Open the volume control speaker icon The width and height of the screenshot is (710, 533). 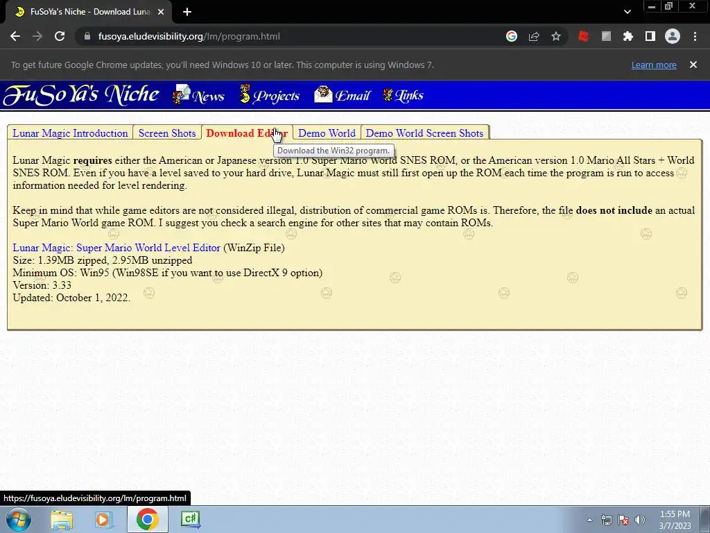pyautogui.click(x=640, y=520)
